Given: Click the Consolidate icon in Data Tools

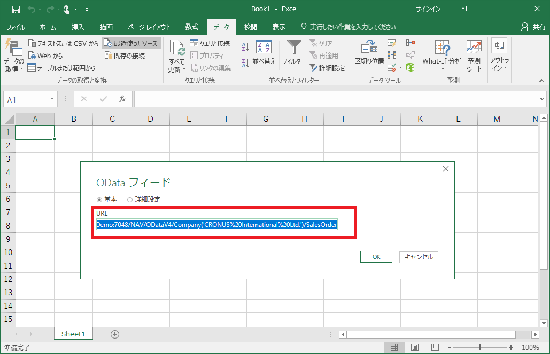Looking at the screenshot, I should (410, 43).
